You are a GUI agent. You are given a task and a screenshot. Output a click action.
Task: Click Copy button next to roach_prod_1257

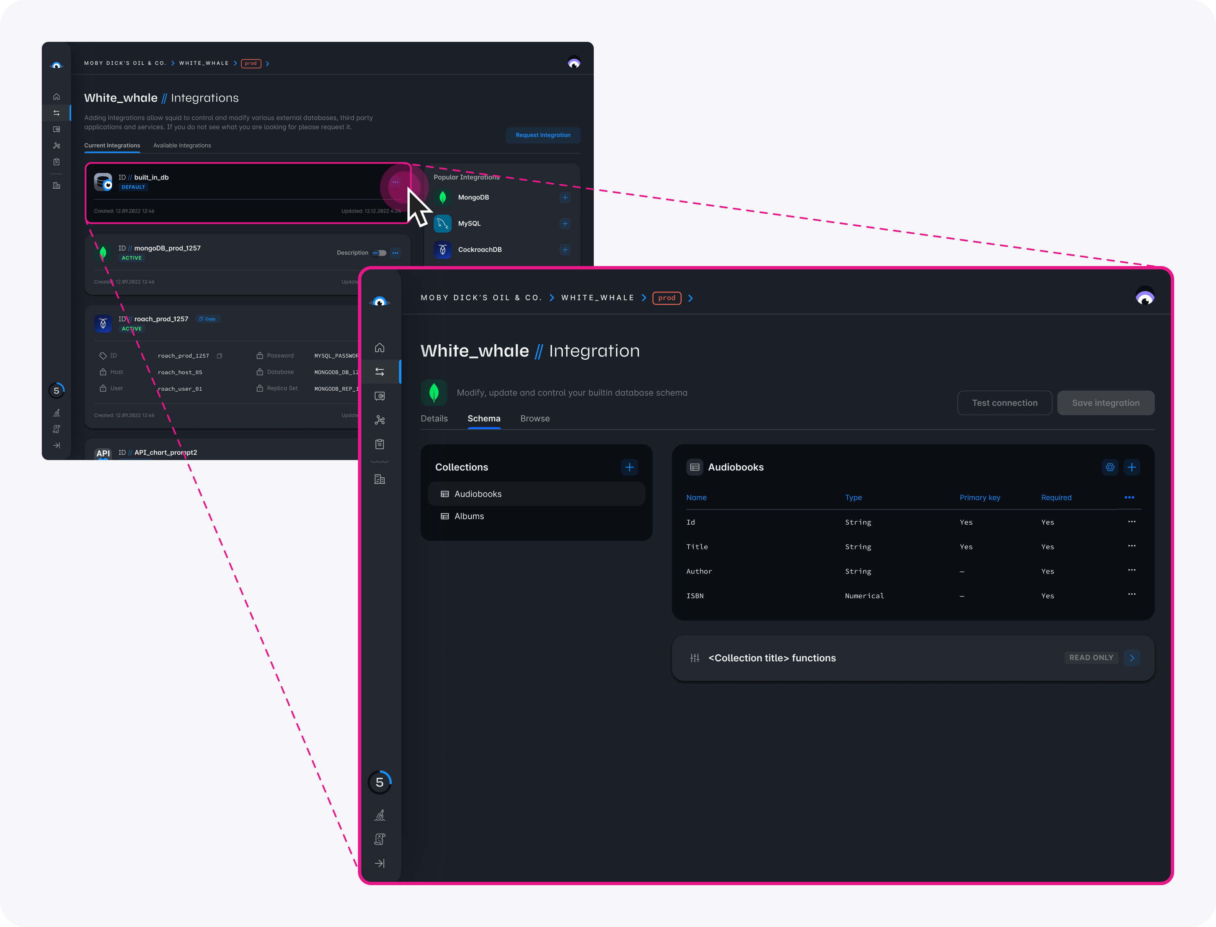208,319
